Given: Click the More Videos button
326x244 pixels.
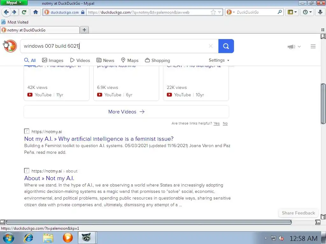Looking at the screenshot, I should point(126,112).
